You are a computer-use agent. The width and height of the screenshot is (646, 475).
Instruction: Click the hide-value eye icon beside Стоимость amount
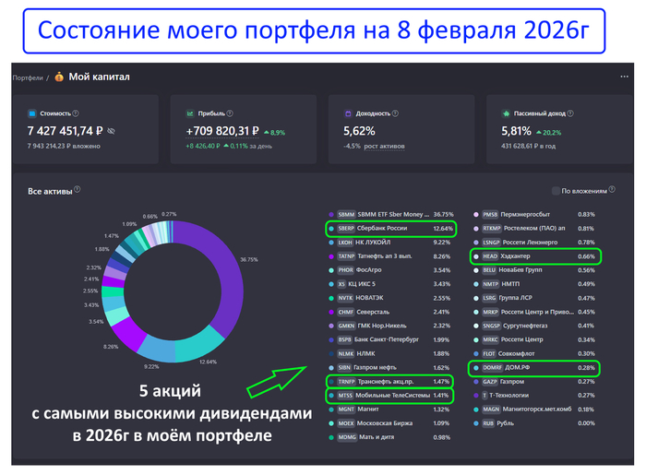coord(112,132)
